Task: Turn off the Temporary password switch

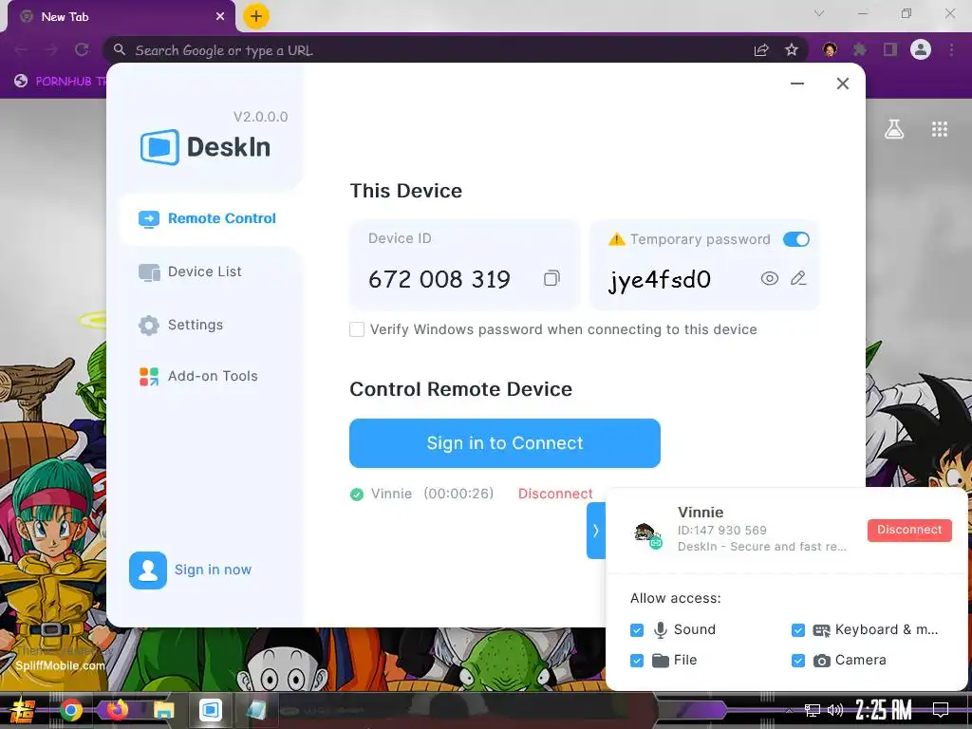Action: (x=796, y=239)
